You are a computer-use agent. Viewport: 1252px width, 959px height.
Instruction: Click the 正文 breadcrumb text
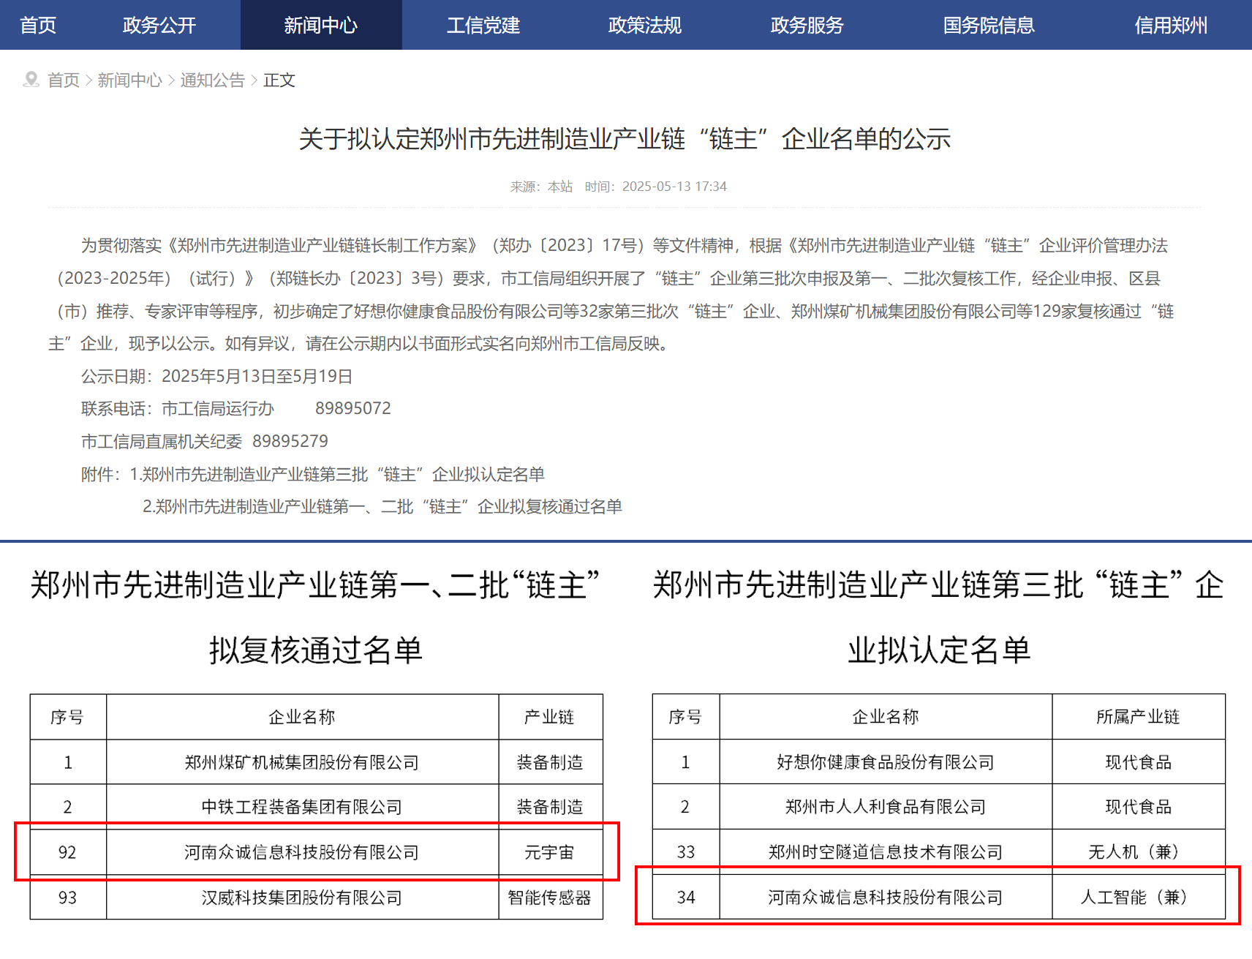(x=279, y=80)
